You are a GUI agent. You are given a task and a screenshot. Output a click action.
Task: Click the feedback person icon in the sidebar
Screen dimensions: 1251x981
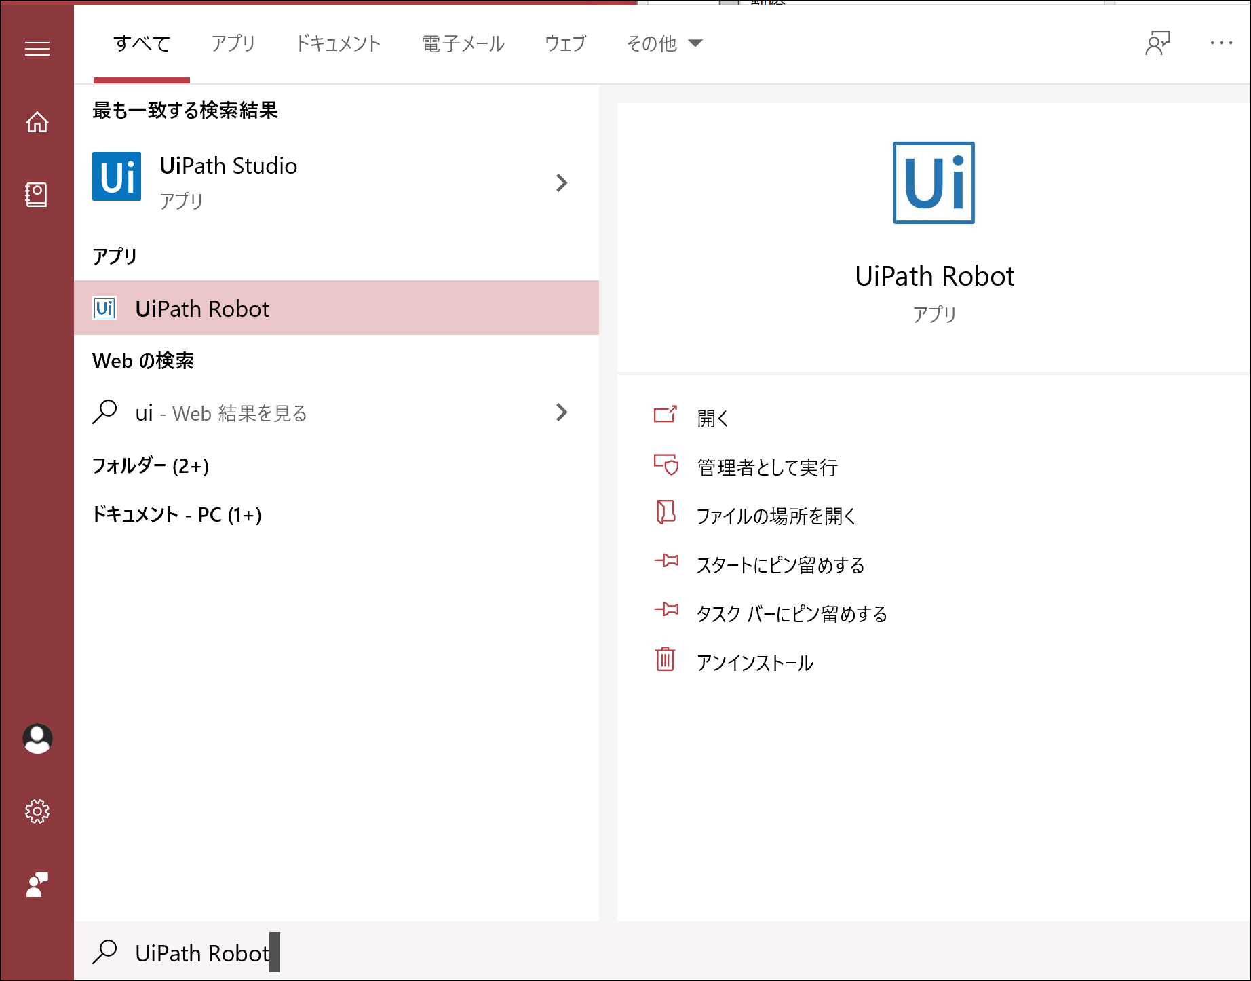pyautogui.click(x=37, y=885)
